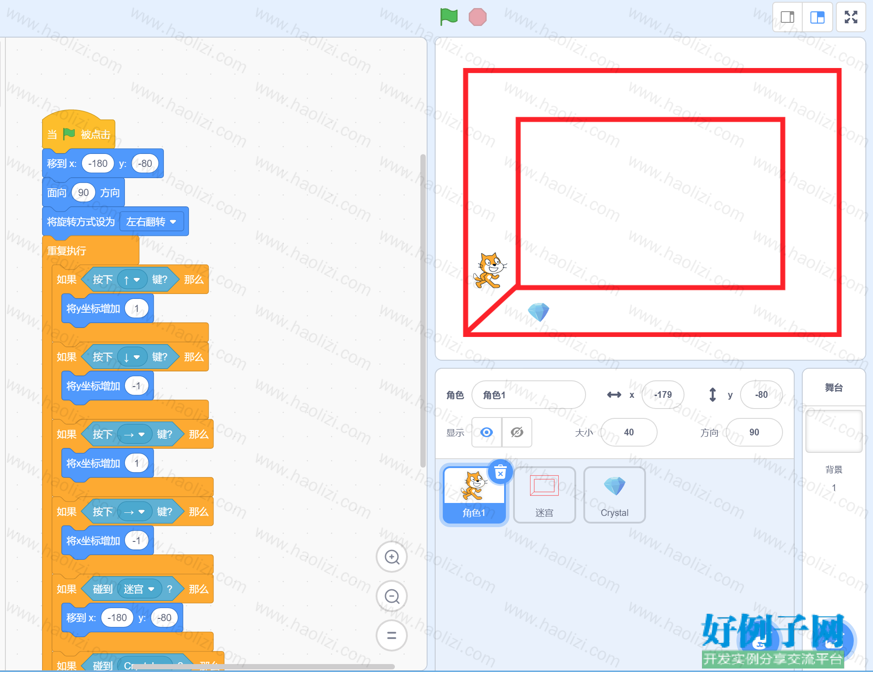The height and width of the screenshot is (673, 873).
Task: Edit the sprite size field 40
Action: click(x=629, y=432)
